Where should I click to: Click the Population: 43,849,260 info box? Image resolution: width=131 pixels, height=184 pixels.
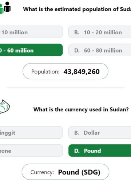[x=65, y=71]
